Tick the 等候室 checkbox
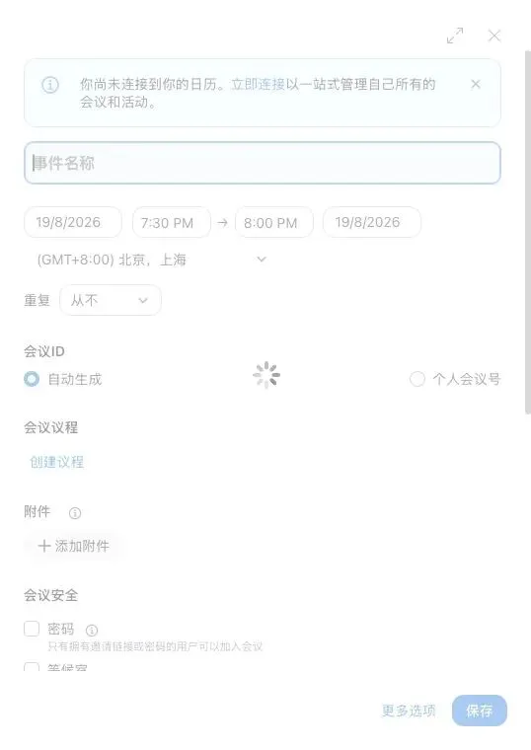The image size is (531, 750). pyautogui.click(x=32, y=667)
